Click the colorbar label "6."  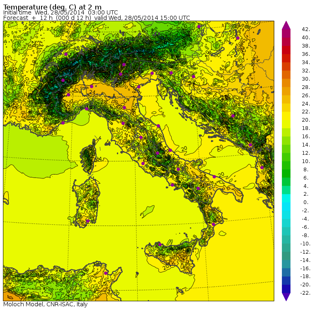coord(306,178)
